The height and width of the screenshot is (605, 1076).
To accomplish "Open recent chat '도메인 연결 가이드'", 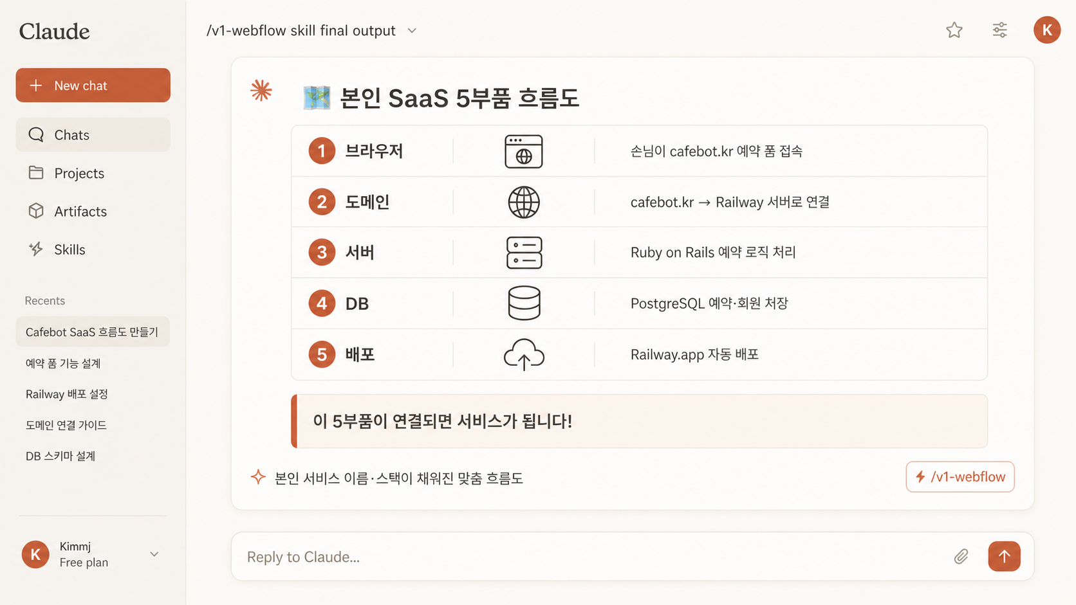I will 66,425.
